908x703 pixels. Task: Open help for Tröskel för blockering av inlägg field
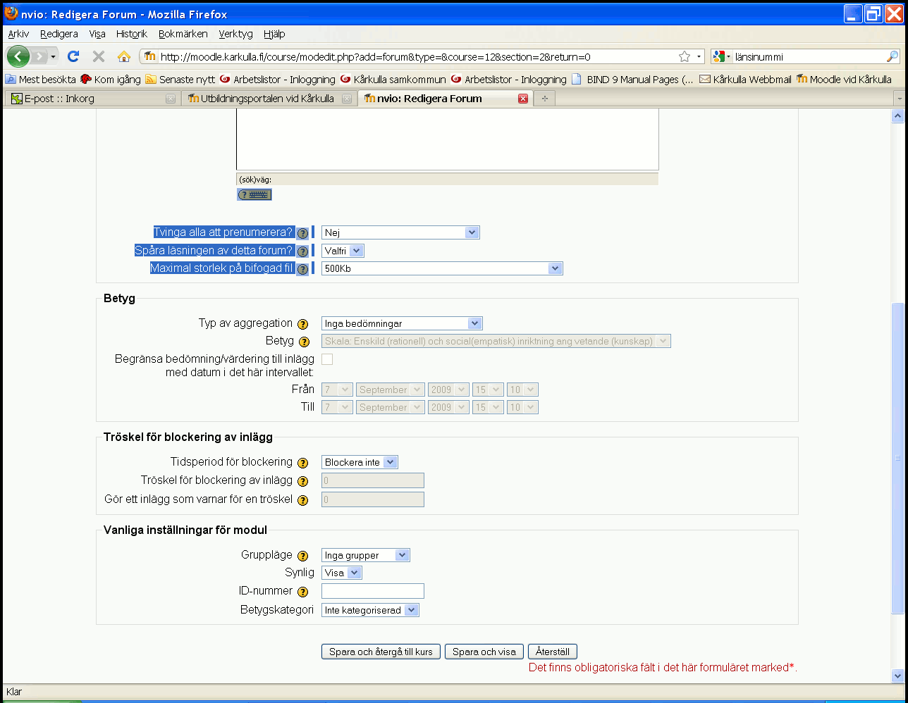pos(303,481)
